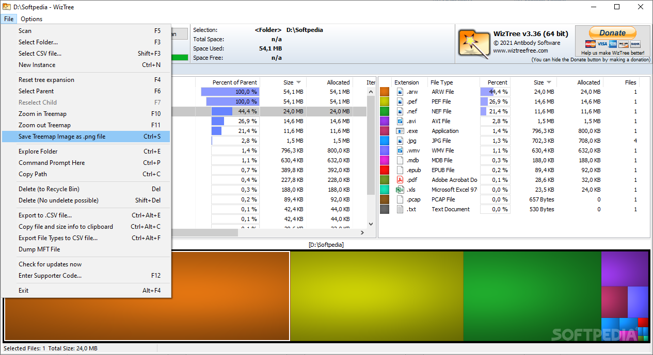Viewport: 653px width, 355px height.
Task: Click the tree list scroll down arrow
Action: (371, 224)
